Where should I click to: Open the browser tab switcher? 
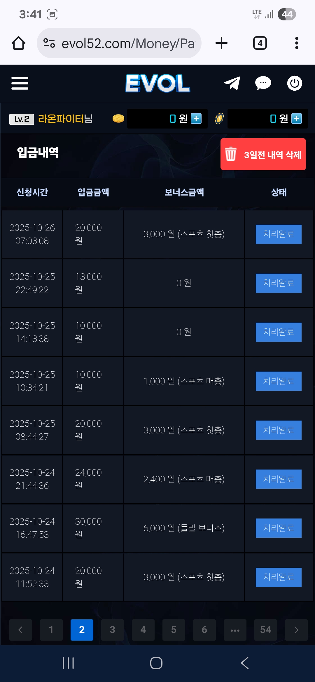pos(260,43)
